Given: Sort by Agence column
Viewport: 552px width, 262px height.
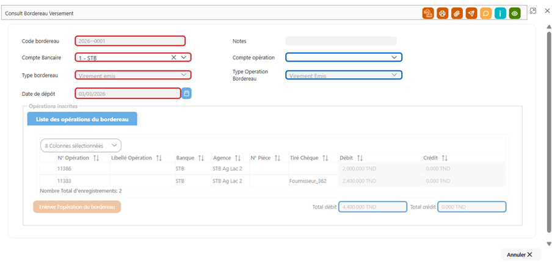Looking at the screenshot, I should tap(238, 158).
